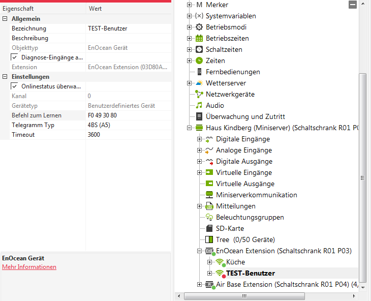Collapse the Einstellungen property section
371x301 pixels.
tap(5, 77)
